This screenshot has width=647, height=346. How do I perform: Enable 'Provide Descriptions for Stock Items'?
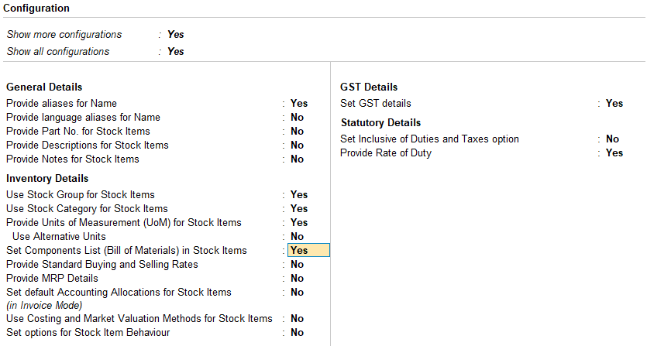[298, 146]
